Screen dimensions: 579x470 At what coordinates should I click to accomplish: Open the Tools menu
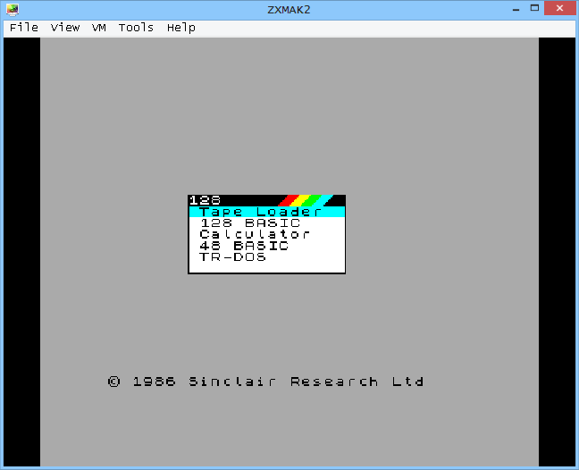coord(136,28)
